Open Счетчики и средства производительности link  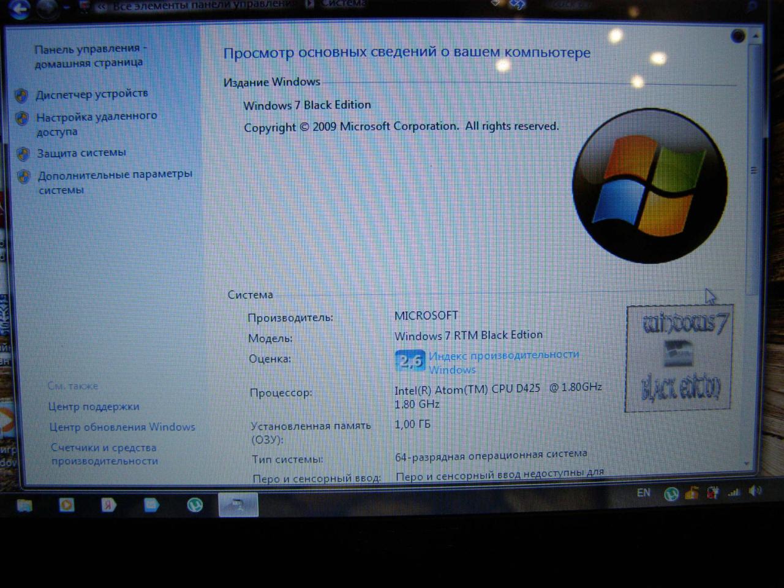coord(104,454)
